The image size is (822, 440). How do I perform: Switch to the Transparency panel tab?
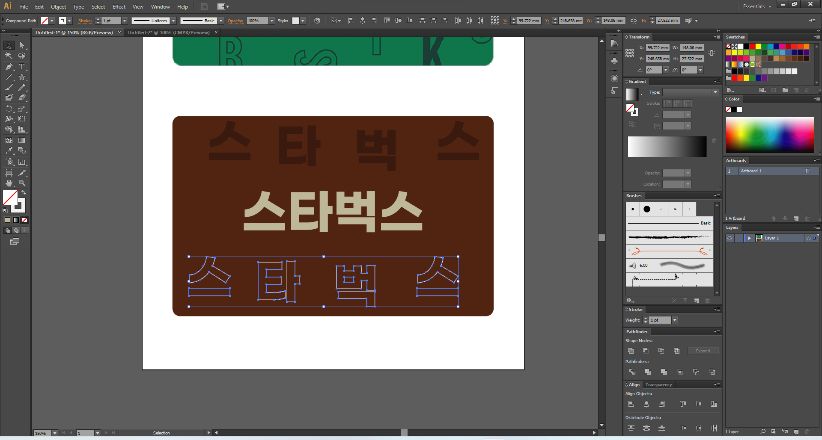pyautogui.click(x=658, y=385)
